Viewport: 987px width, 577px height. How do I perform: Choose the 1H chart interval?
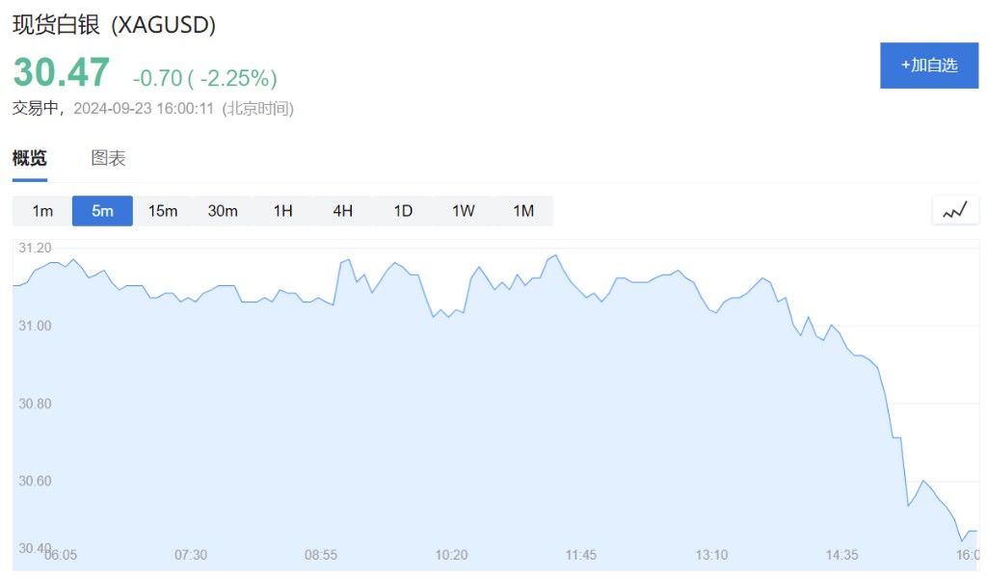[x=282, y=211]
